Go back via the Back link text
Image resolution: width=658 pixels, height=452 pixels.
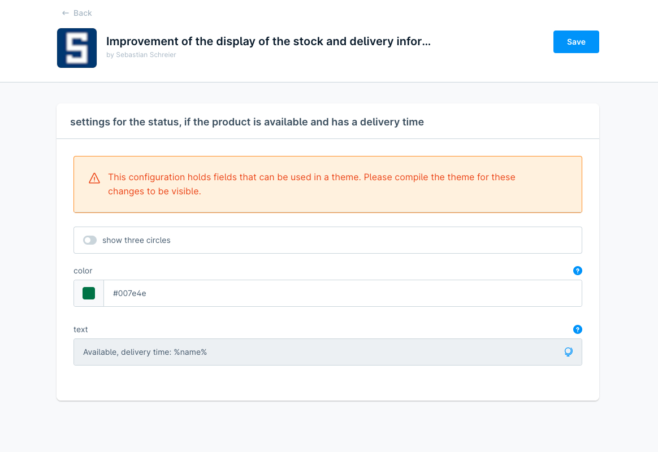coord(83,13)
